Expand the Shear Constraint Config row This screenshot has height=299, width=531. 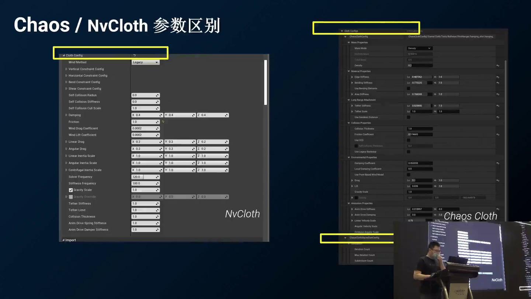point(66,89)
